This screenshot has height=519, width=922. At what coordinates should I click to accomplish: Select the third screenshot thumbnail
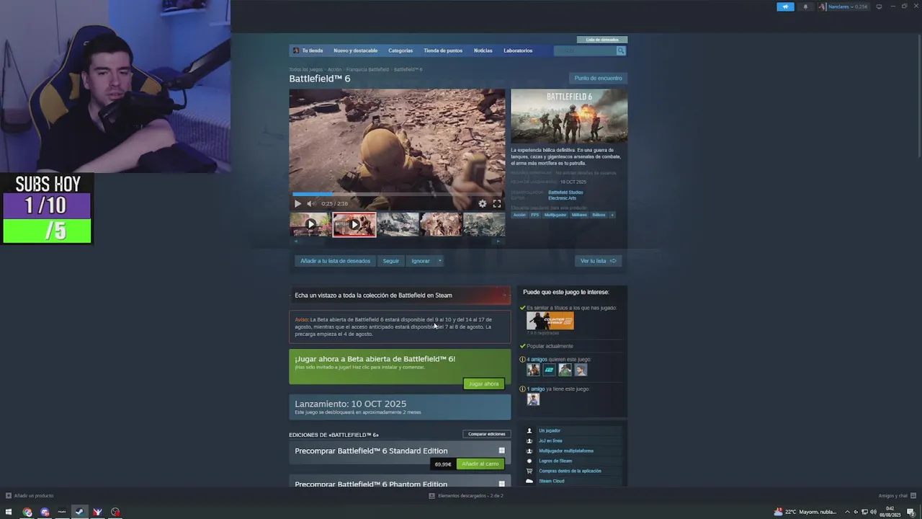click(398, 224)
